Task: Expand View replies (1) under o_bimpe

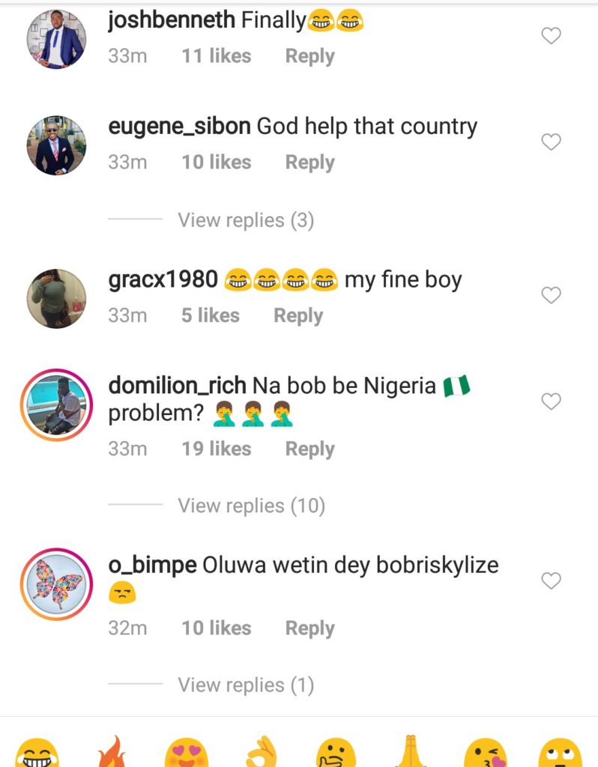Action: point(245,685)
